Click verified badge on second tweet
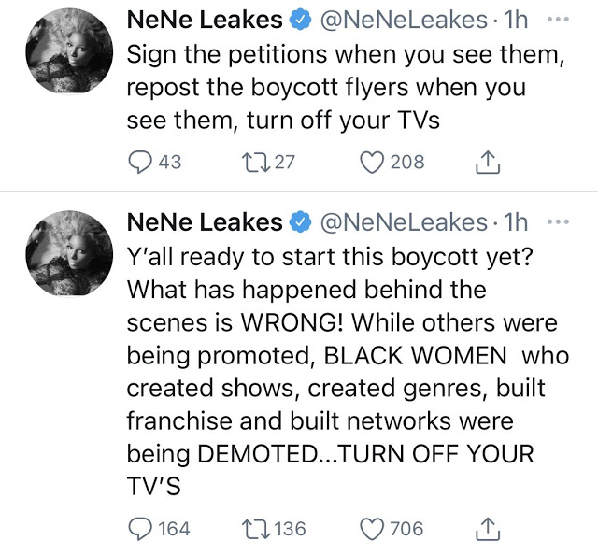The width and height of the screenshot is (598, 555). coord(300,223)
